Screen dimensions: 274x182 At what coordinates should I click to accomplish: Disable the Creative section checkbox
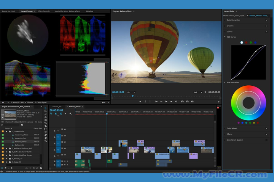click(266, 26)
